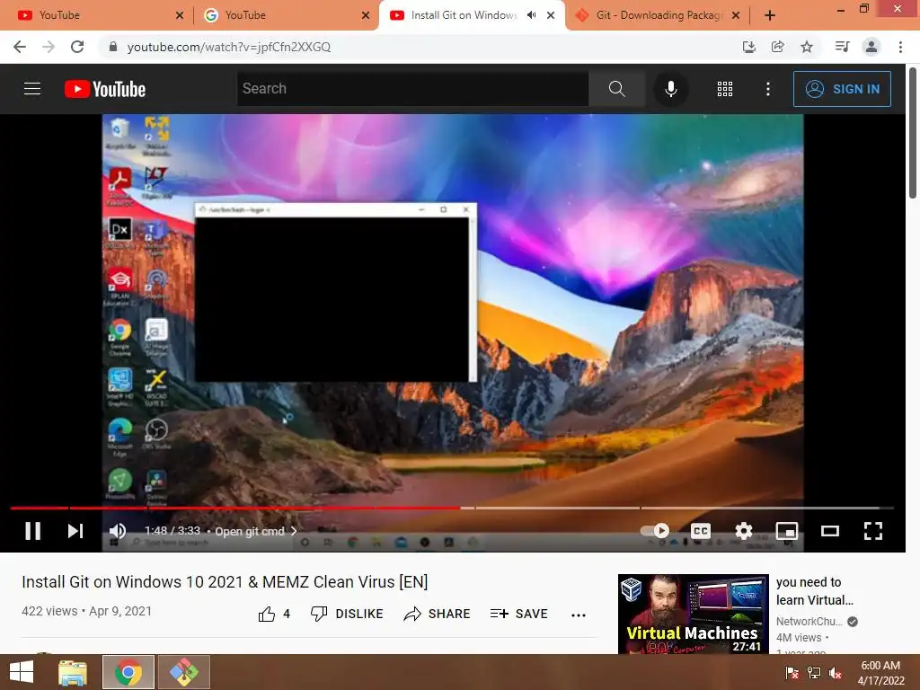
Task: Open the muted volume tray icon
Action: (836, 673)
